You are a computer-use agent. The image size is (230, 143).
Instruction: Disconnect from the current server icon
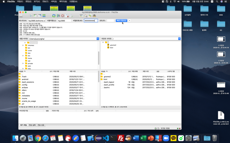click(67, 16)
